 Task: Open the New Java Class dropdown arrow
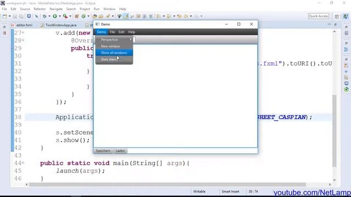tap(88, 16)
